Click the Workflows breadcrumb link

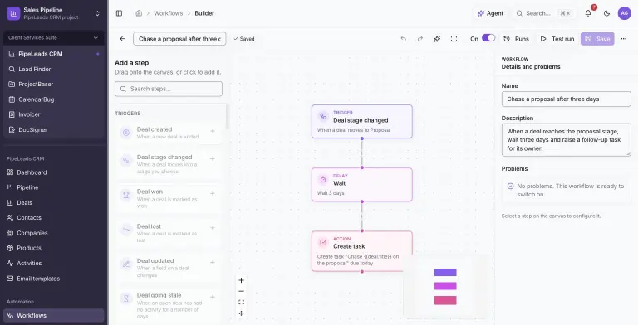[x=168, y=13]
